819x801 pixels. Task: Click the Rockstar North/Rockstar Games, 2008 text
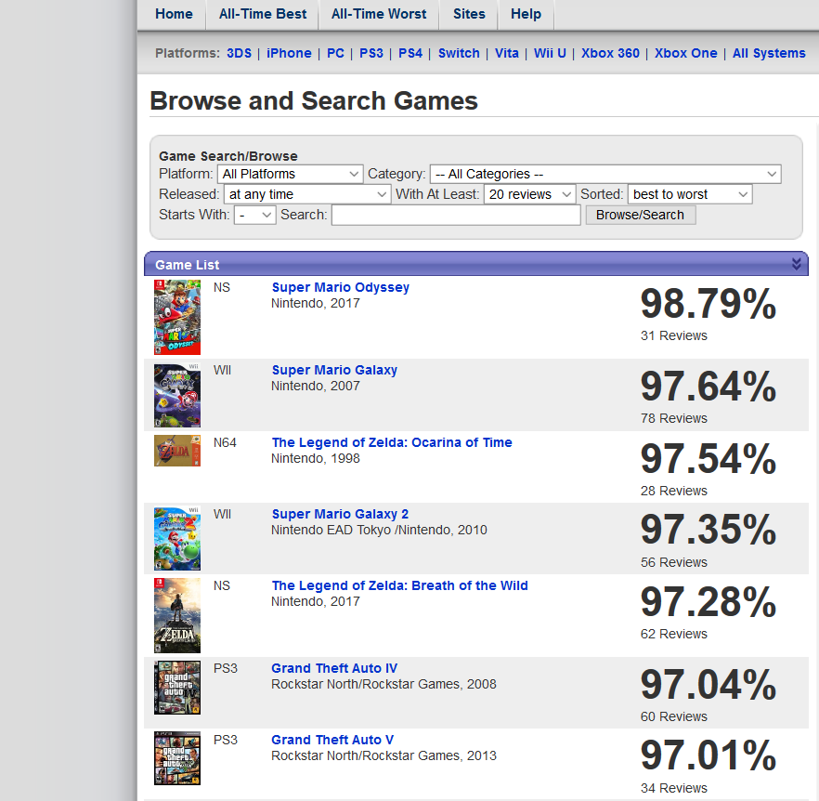(383, 685)
